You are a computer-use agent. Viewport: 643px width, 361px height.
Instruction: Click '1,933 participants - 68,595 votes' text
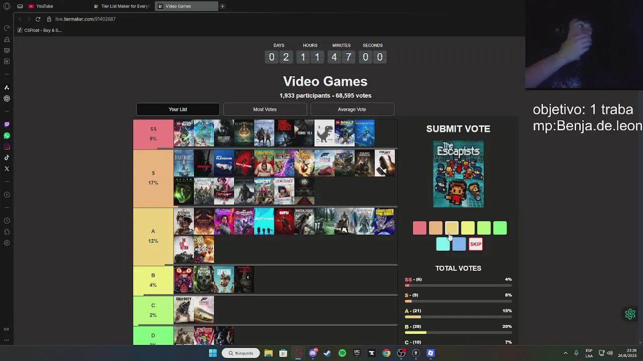pos(326,96)
